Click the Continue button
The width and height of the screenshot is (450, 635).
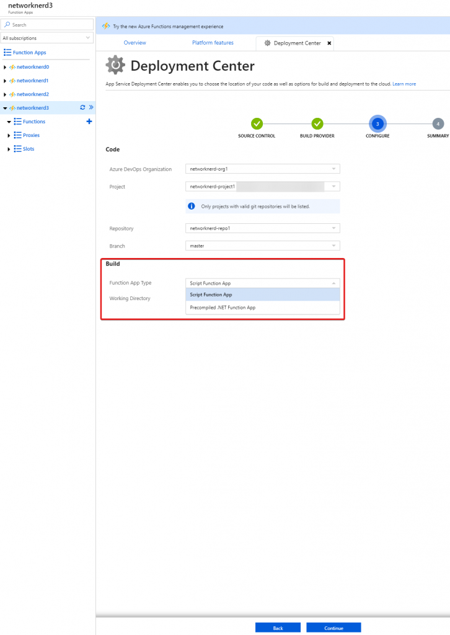pyautogui.click(x=333, y=628)
